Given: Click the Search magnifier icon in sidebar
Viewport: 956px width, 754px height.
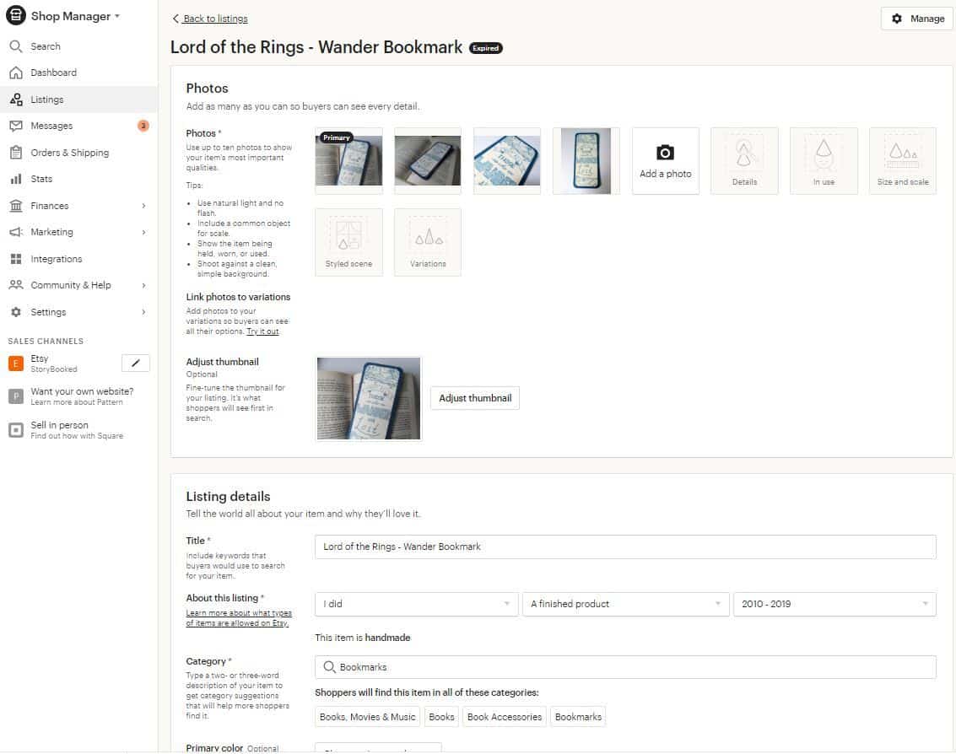Looking at the screenshot, I should pos(16,46).
